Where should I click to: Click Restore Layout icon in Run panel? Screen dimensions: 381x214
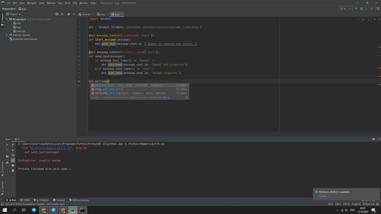click(x=7, y=156)
